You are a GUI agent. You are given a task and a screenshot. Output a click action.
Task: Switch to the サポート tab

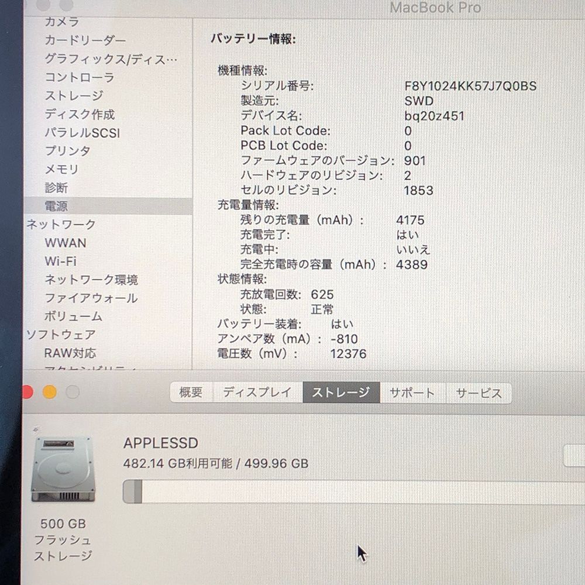coord(412,393)
